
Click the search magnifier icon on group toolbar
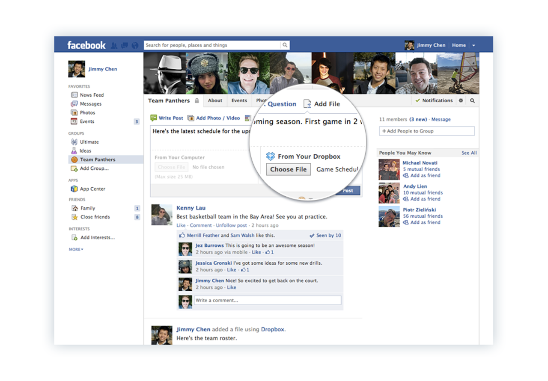[472, 100]
